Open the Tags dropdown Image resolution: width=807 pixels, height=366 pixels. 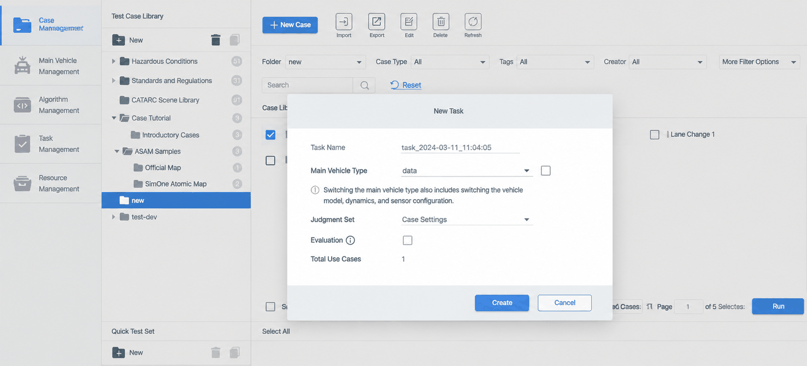pyautogui.click(x=555, y=62)
